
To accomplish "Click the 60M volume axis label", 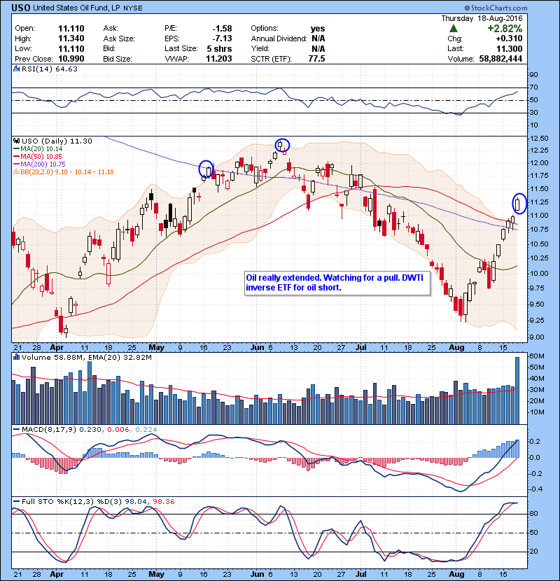I will click(537, 356).
